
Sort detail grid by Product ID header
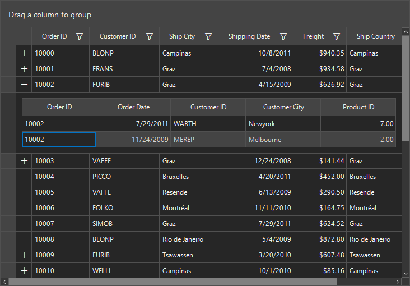[x=358, y=107]
